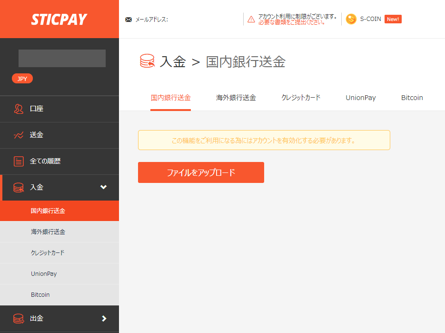The height and width of the screenshot is (333, 445).
Task: Open 送金 in the sidebar
Action: [59, 135]
